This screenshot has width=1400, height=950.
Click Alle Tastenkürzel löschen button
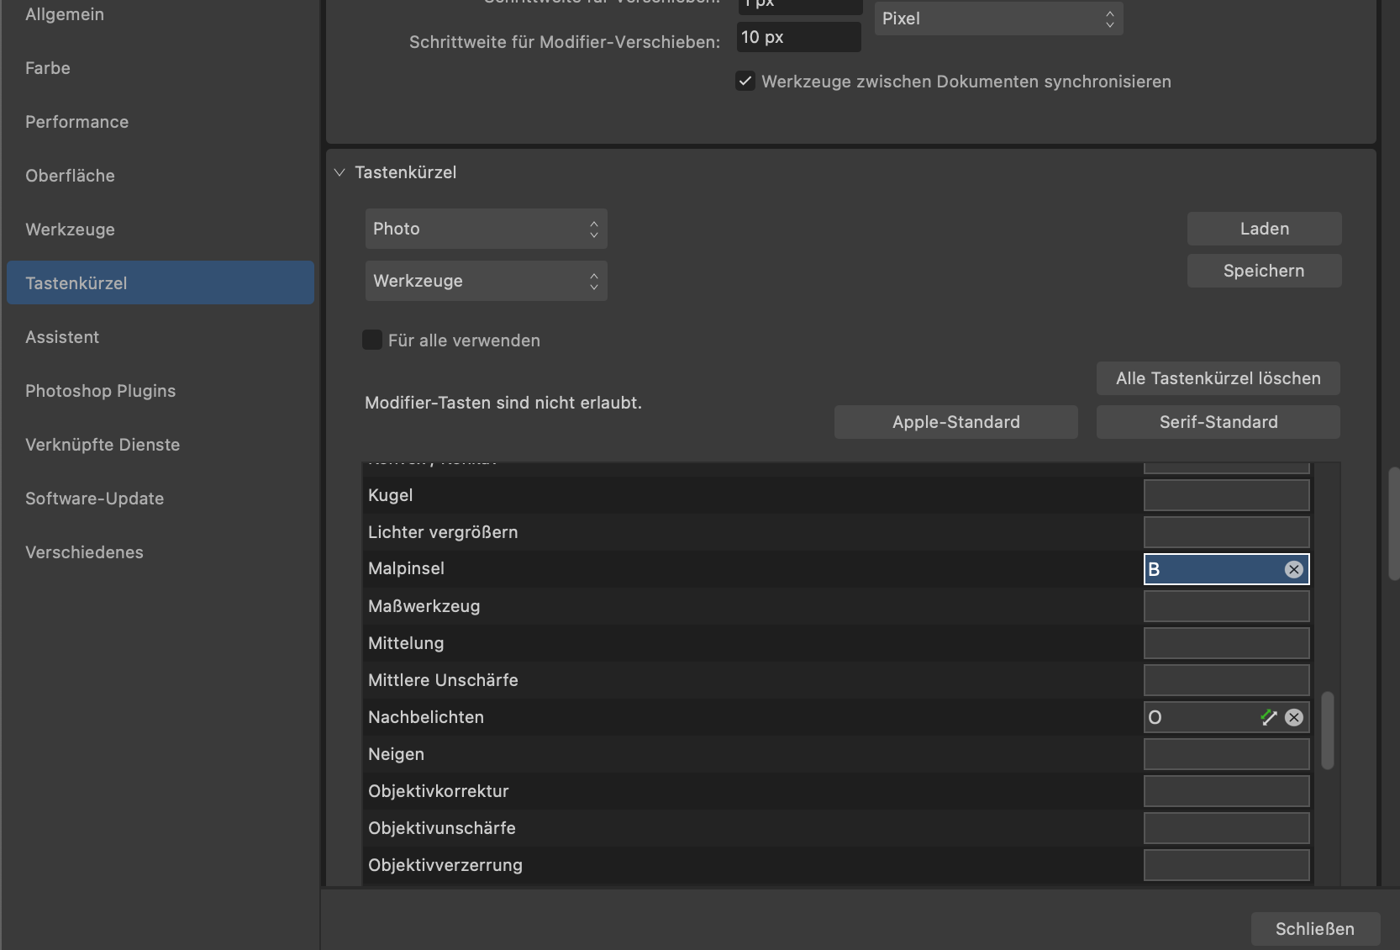[x=1218, y=378]
